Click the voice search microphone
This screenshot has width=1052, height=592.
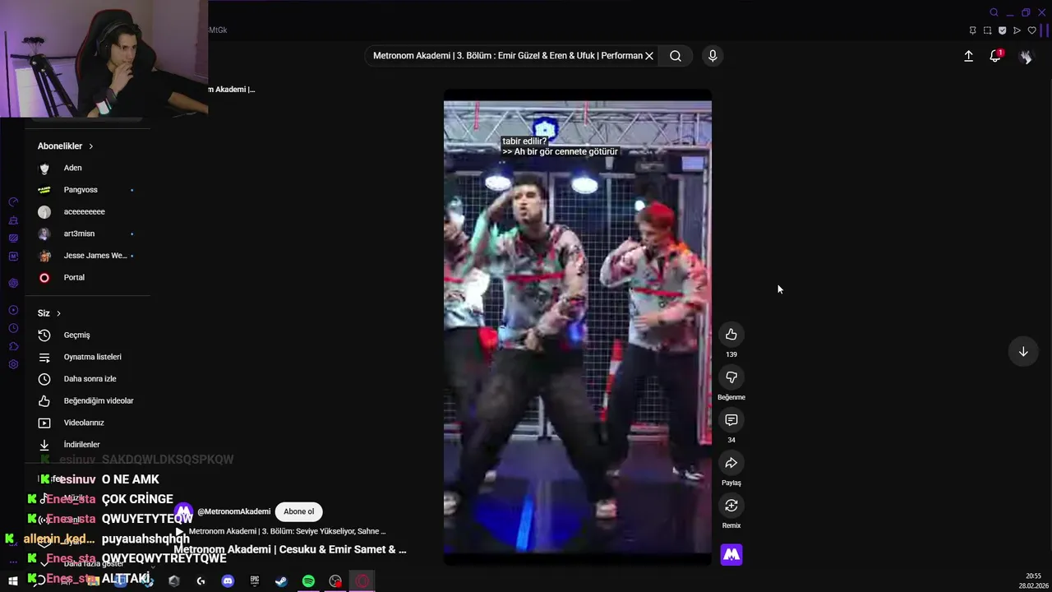pos(713,56)
